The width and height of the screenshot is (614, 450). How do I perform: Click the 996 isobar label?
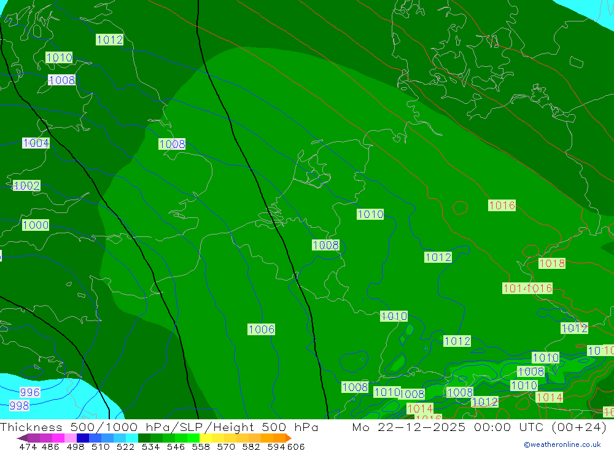[x=29, y=392]
